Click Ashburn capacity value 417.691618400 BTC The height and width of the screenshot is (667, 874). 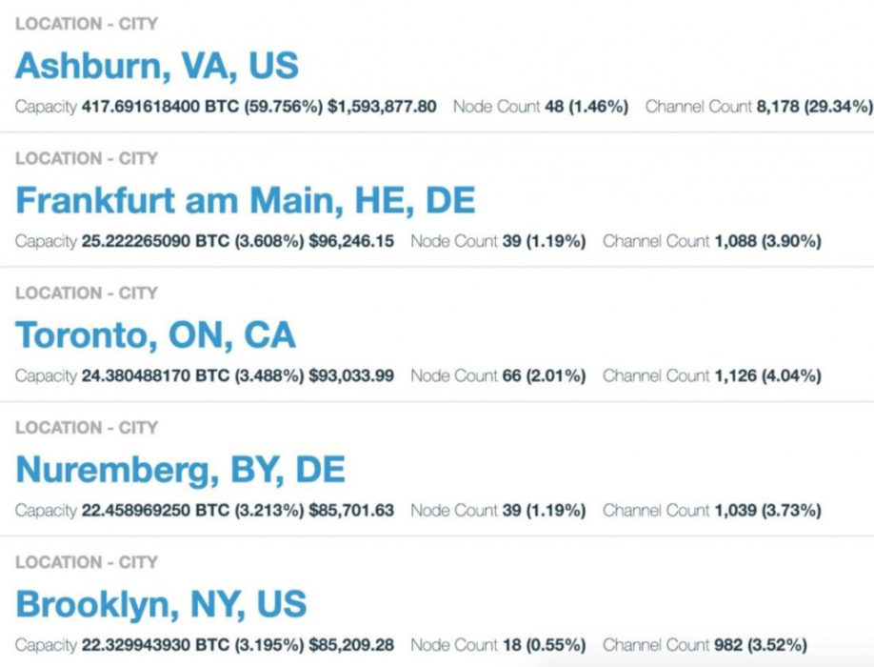click(x=153, y=107)
